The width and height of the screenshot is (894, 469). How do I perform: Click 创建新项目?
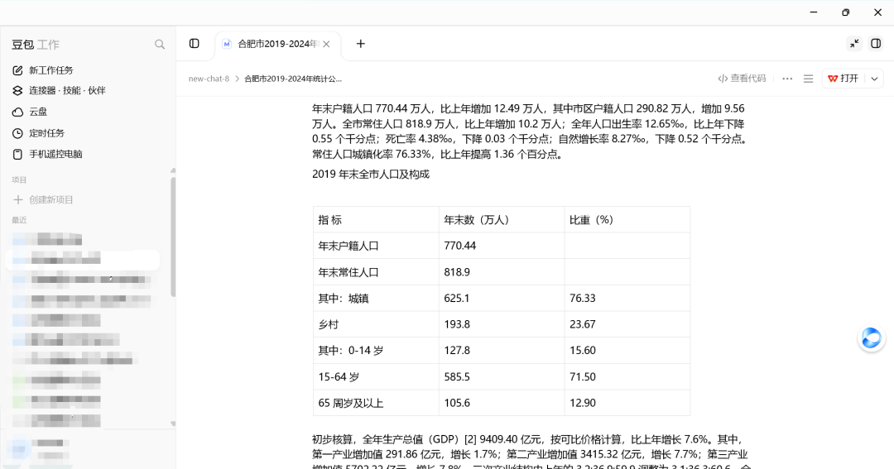pos(50,199)
